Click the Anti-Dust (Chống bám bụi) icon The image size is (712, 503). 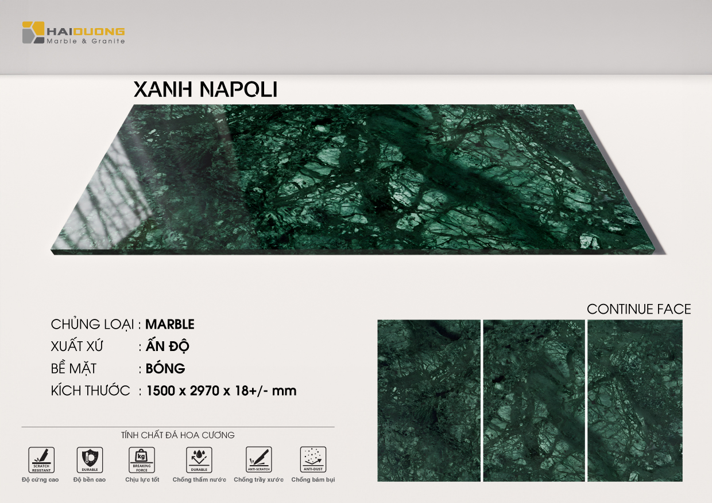click(313, 459)
